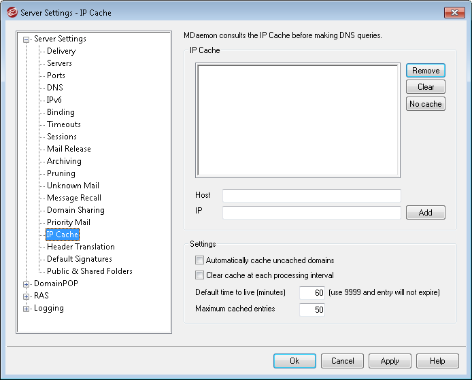The width and height of the screenshot is (472, 380).
Task: Close the Server Settings dialog window
Action: point(454,12)
